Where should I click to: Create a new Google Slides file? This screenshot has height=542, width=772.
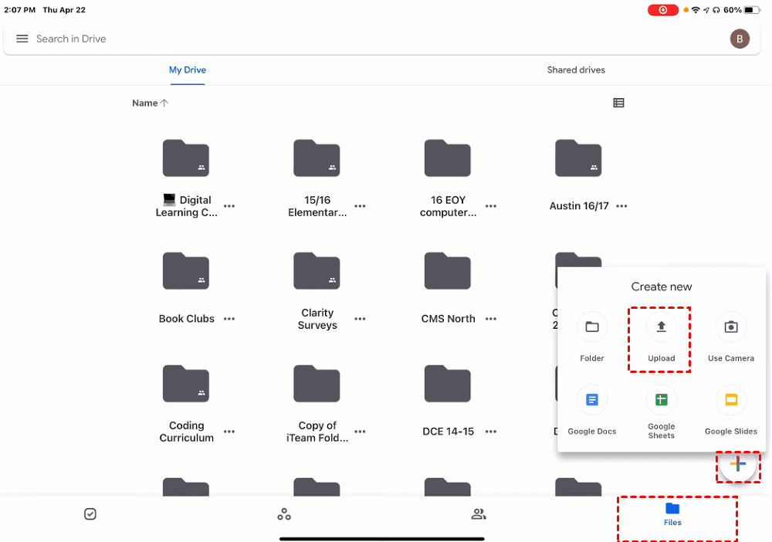(730, 409)
